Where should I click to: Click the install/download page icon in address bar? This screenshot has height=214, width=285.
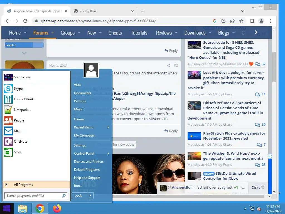tap(223, 21)
